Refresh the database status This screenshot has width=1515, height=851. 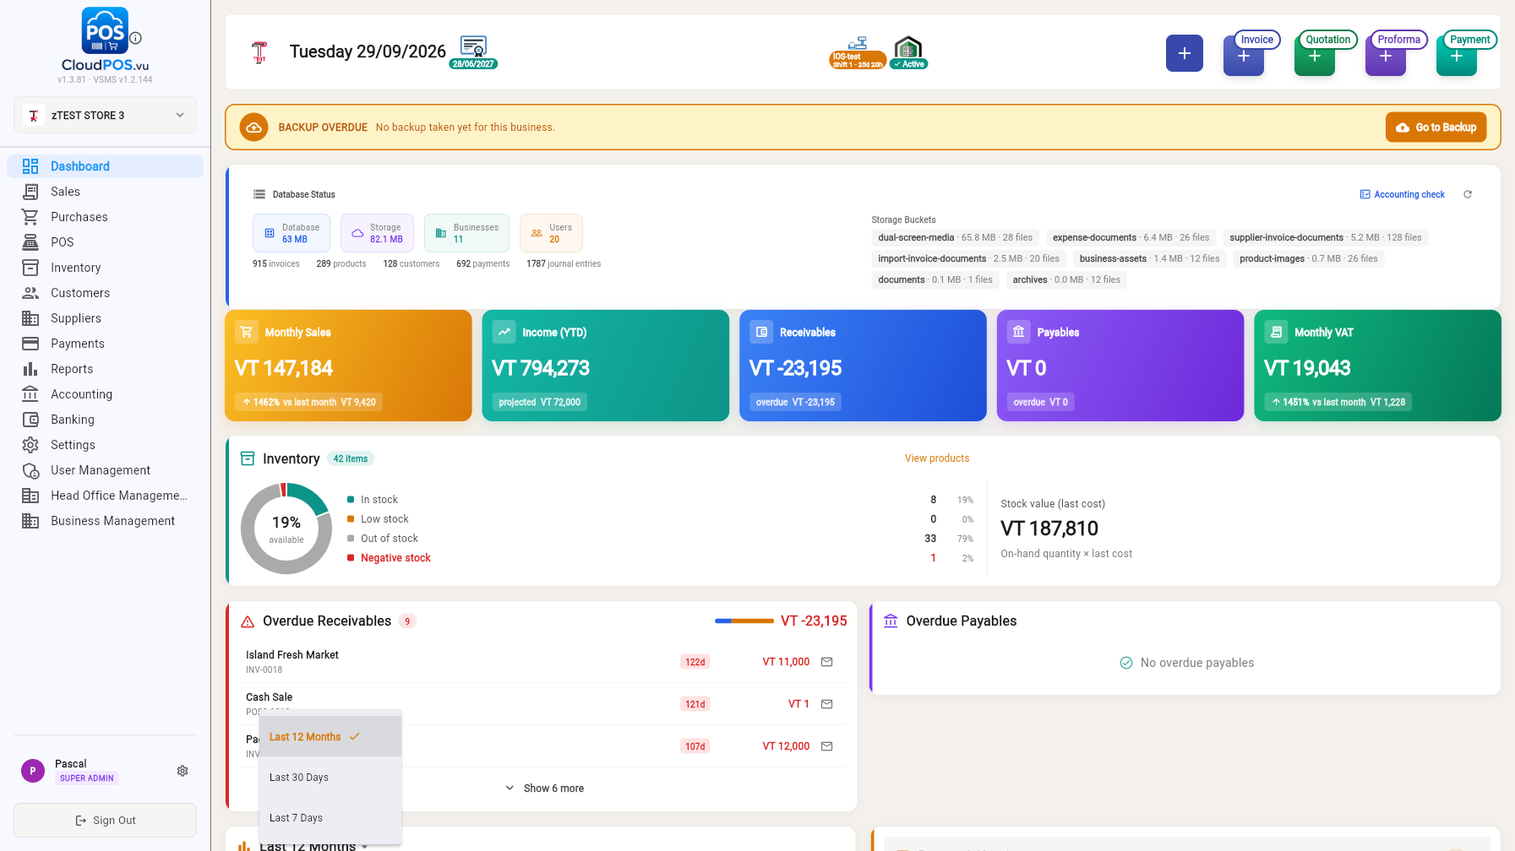1468,194
